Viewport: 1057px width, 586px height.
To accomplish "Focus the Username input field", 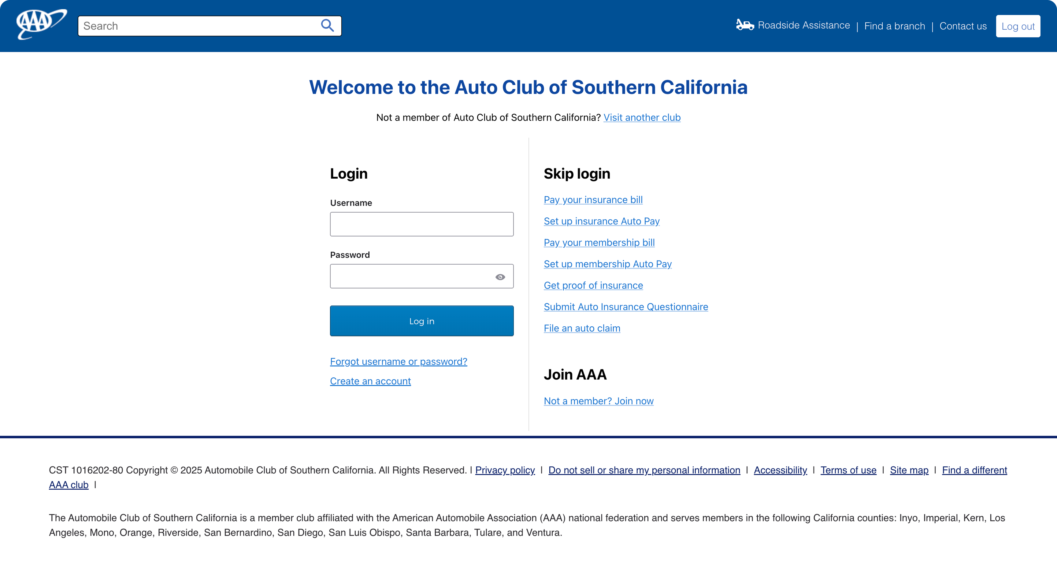I will 421,224.
